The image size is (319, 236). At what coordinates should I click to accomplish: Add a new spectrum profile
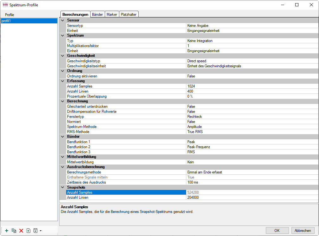(7, 231)
